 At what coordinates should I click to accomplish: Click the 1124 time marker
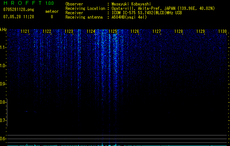(91, 31)
